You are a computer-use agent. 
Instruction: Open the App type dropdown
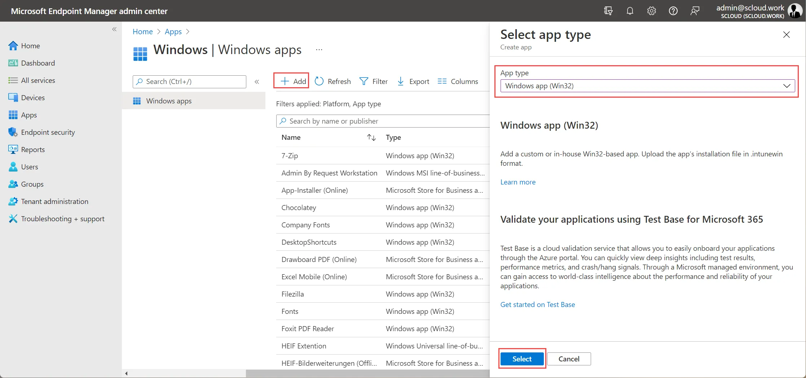tap(647, 86)
